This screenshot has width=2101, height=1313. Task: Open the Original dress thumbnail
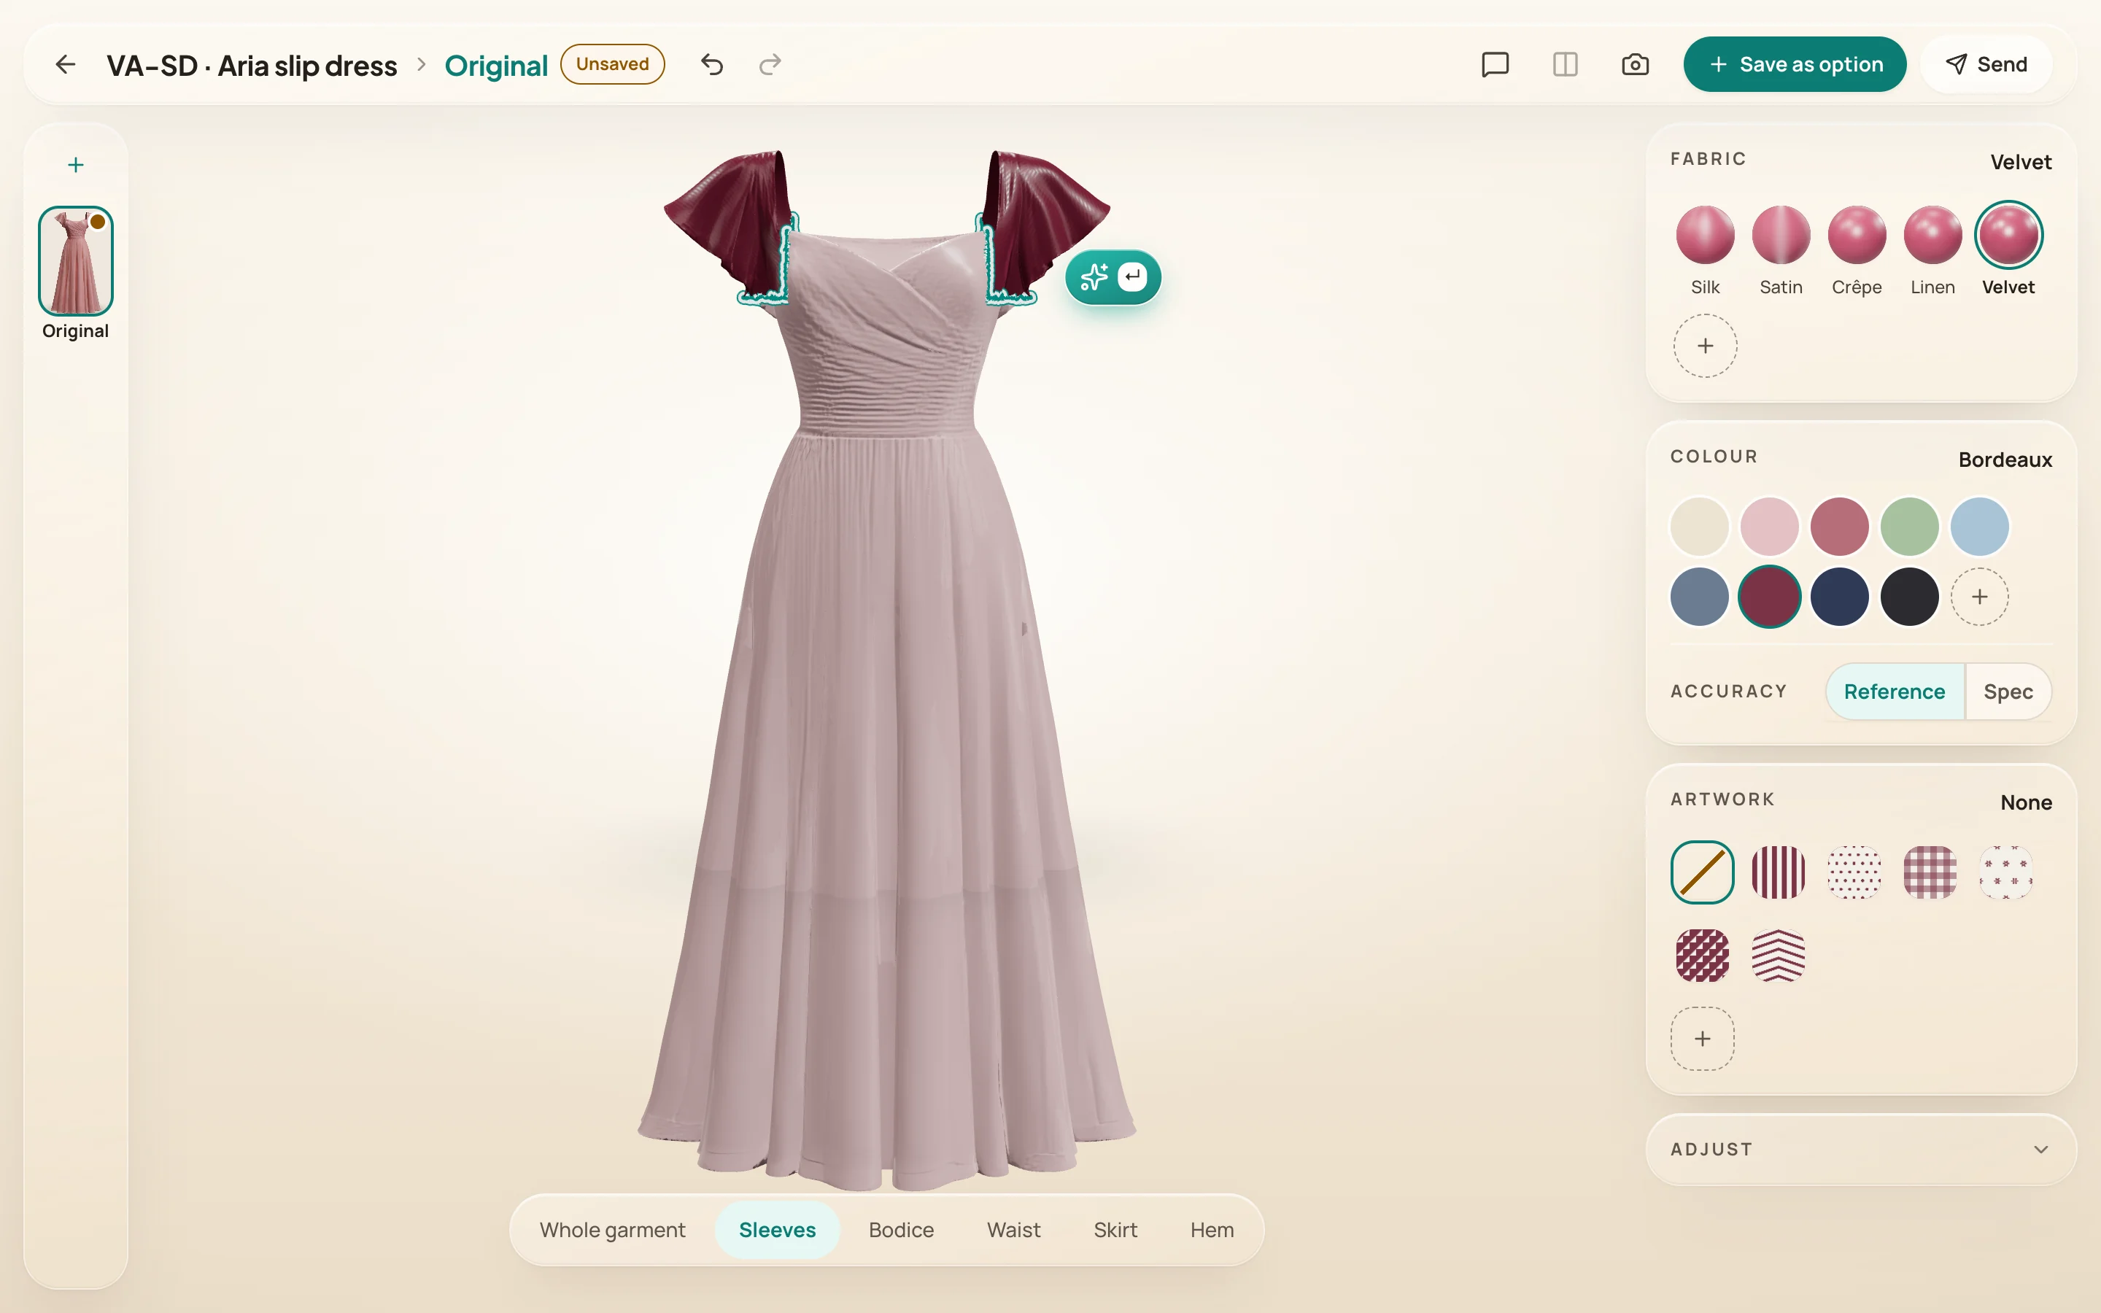click(x=76, y=260)
